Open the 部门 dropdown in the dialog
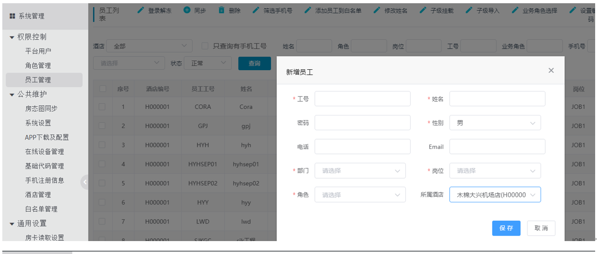597x254 pixels. pyautogui.click(x=360, y=171)
